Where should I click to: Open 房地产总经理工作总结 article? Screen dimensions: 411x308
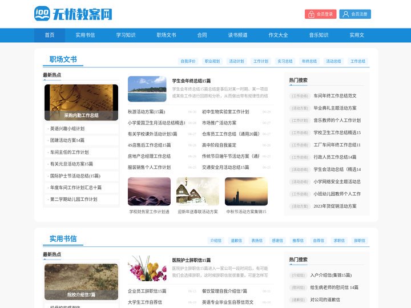click(149, 156)
